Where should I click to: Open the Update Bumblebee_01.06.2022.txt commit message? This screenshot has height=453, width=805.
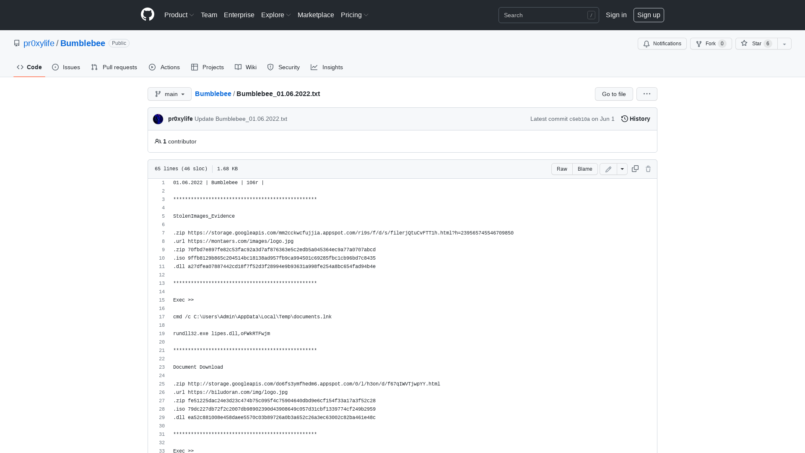click(241, 119)
